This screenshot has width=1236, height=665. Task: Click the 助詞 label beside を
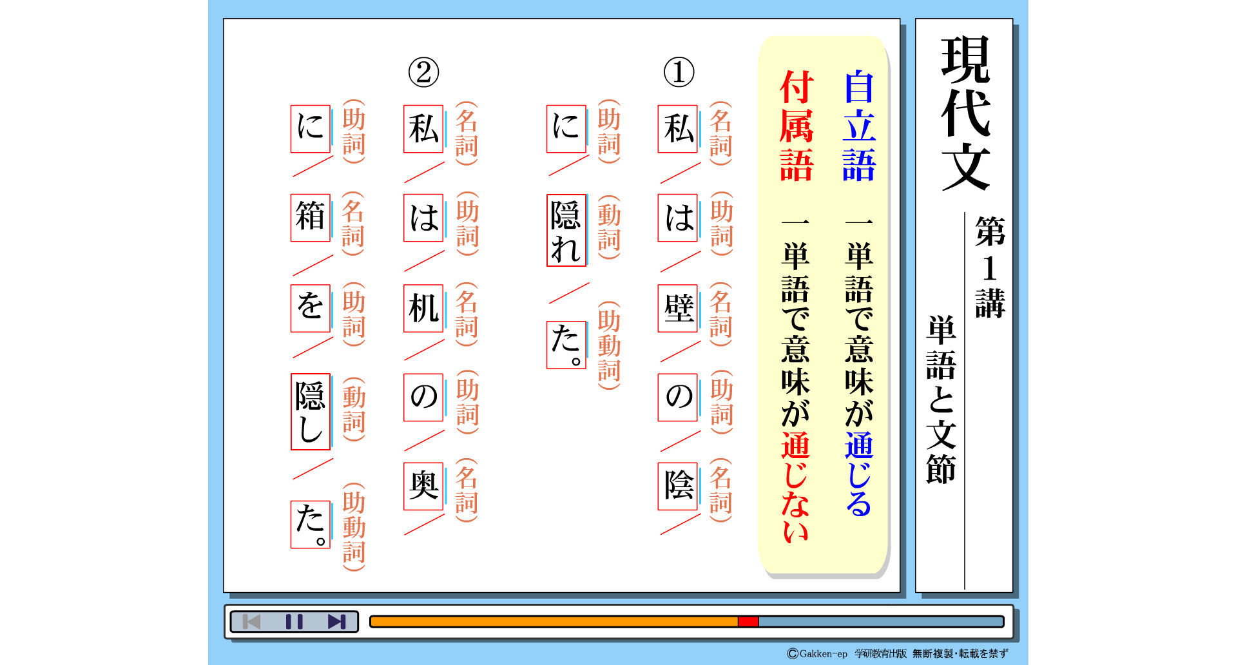coord(354,314)
